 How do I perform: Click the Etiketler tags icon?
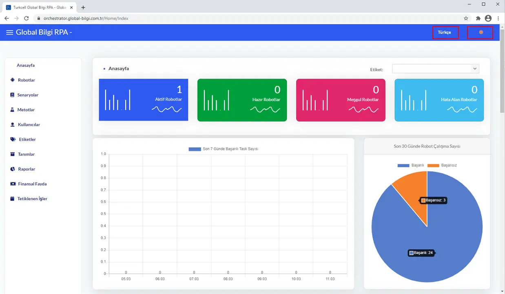pos(13,139)
